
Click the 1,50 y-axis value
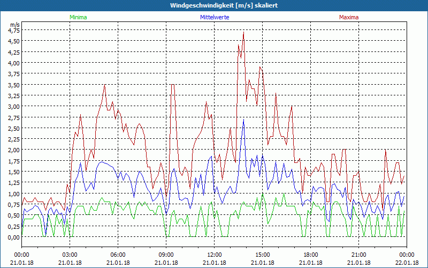[14, 172]
